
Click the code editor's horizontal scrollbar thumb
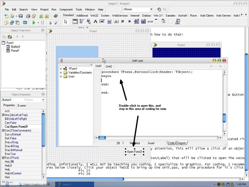pyautogui.click(x=102, y=137)
